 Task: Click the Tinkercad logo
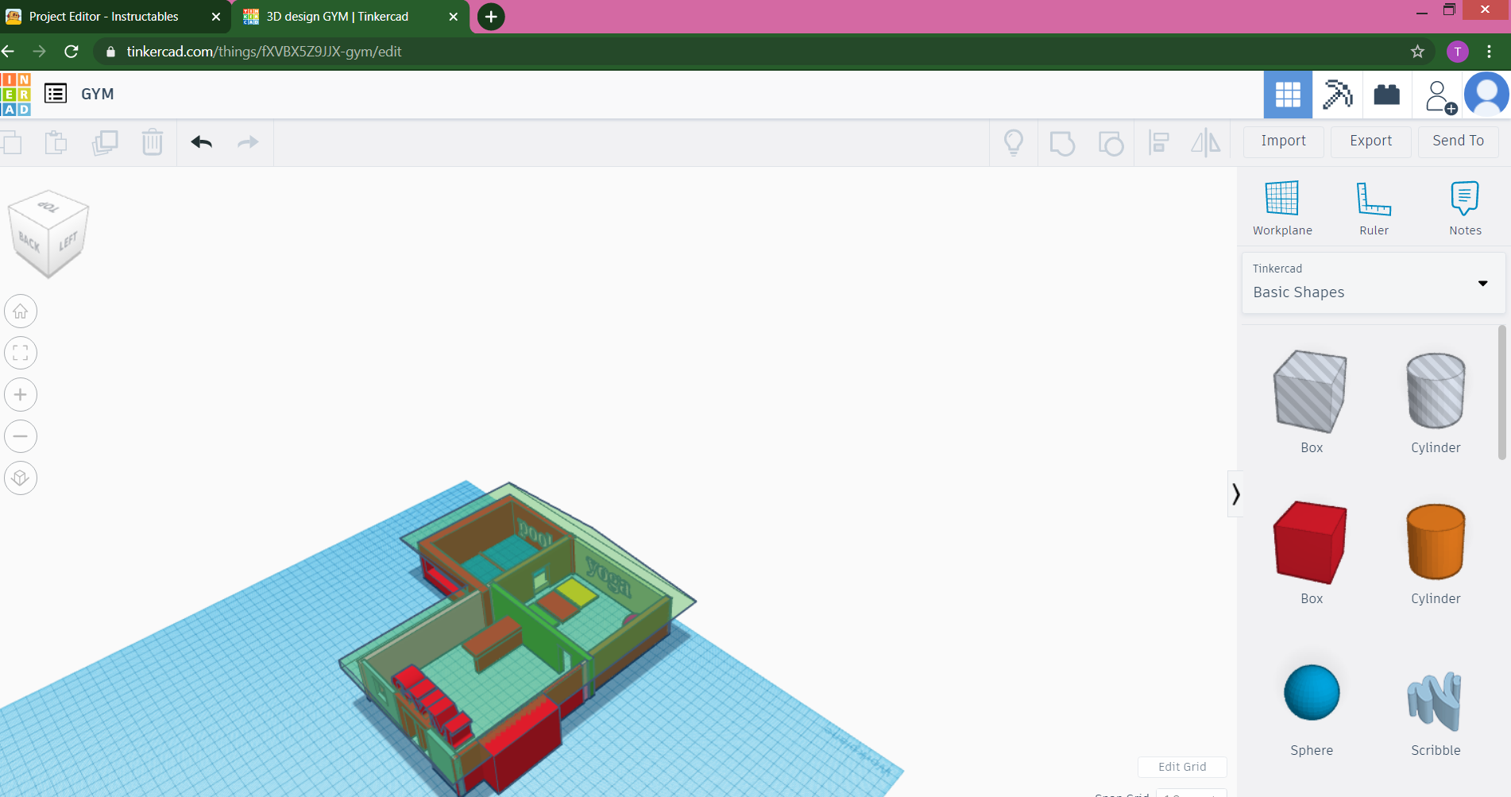tap(15, 94)
